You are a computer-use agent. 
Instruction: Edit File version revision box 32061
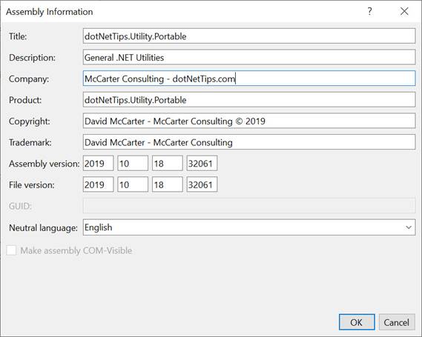click(x=202, y=184)
